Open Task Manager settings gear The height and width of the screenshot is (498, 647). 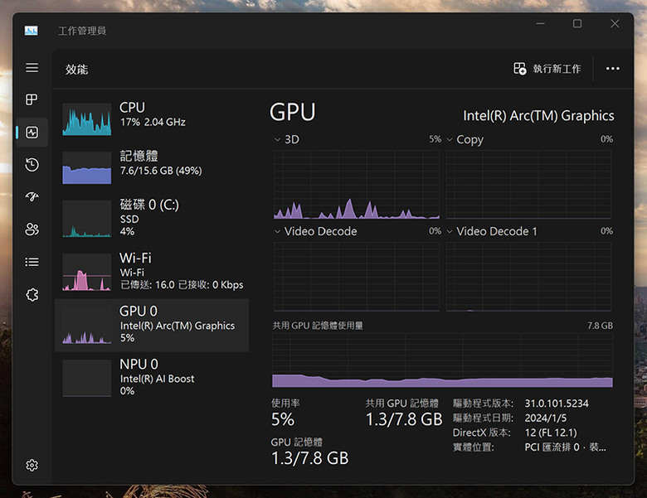coord(32,466)
